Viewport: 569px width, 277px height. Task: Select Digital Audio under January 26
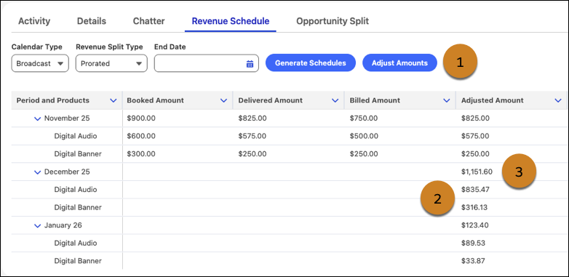(x=76, y=243)
